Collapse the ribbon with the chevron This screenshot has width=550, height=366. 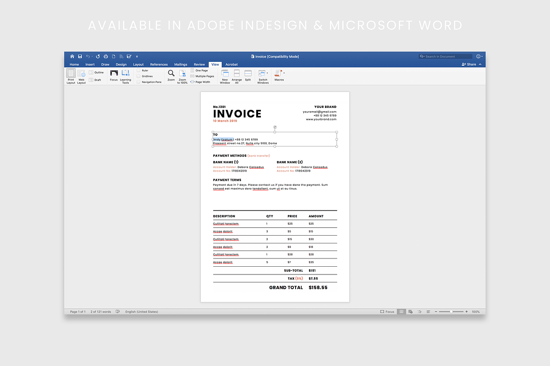(480, 65)
